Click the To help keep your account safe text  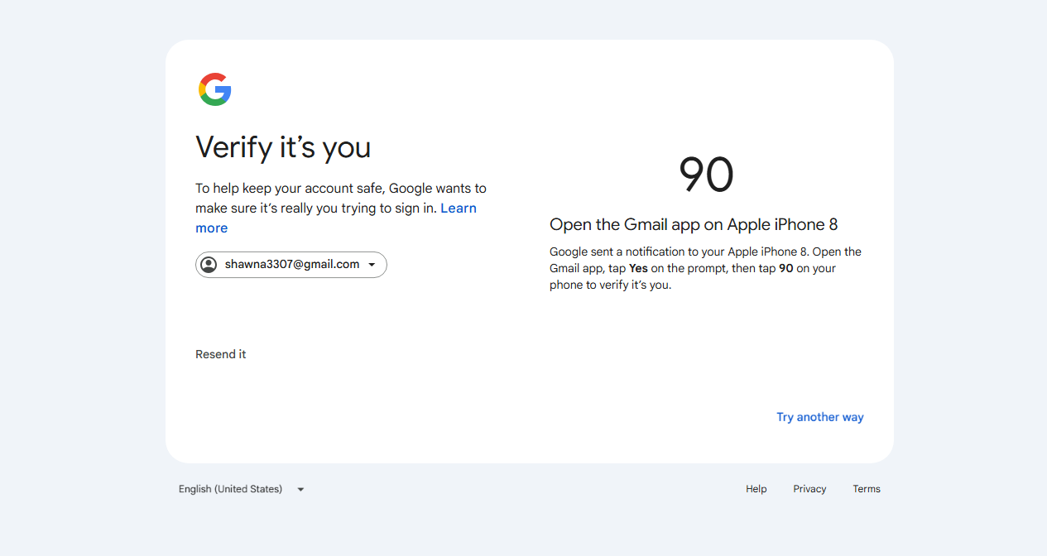click(x=290, y=189)
